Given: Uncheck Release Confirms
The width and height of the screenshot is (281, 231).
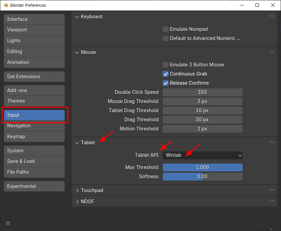Looking at the screenshot, I should 165,83.
